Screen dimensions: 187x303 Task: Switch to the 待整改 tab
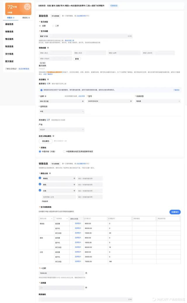pyautogui.click(x=11, y=18)
